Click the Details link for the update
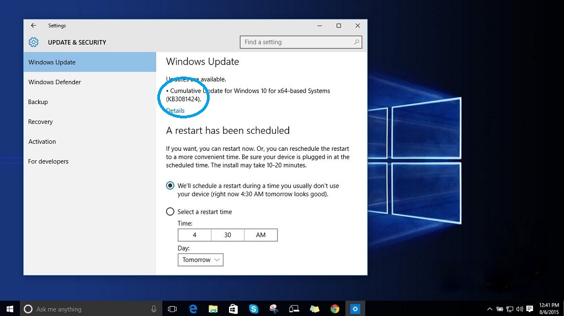 pyautogui.click(x=175, y=111)
